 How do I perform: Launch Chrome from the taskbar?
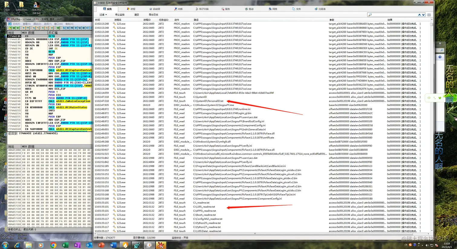coord(53,245)
